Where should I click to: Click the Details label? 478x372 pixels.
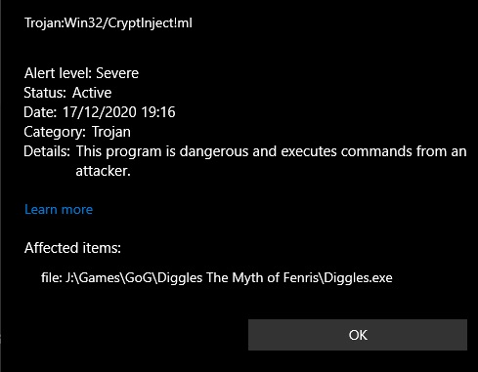point(47,151)
